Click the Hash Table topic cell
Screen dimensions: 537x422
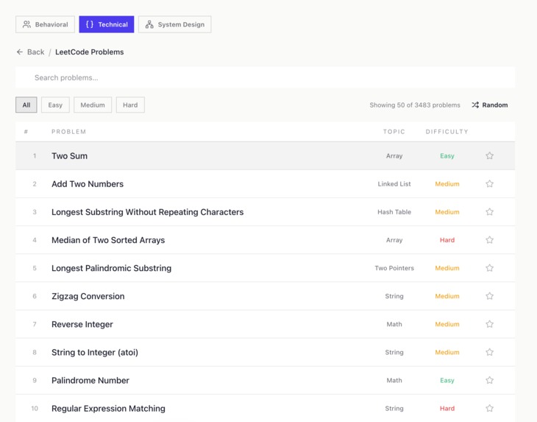[394, 212]
